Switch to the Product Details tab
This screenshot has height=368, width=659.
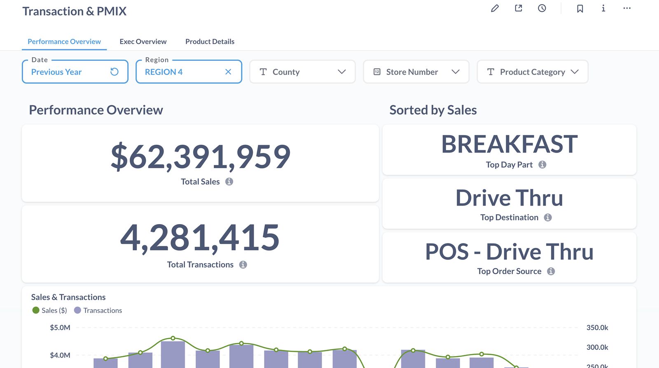[x=210, y=42]
